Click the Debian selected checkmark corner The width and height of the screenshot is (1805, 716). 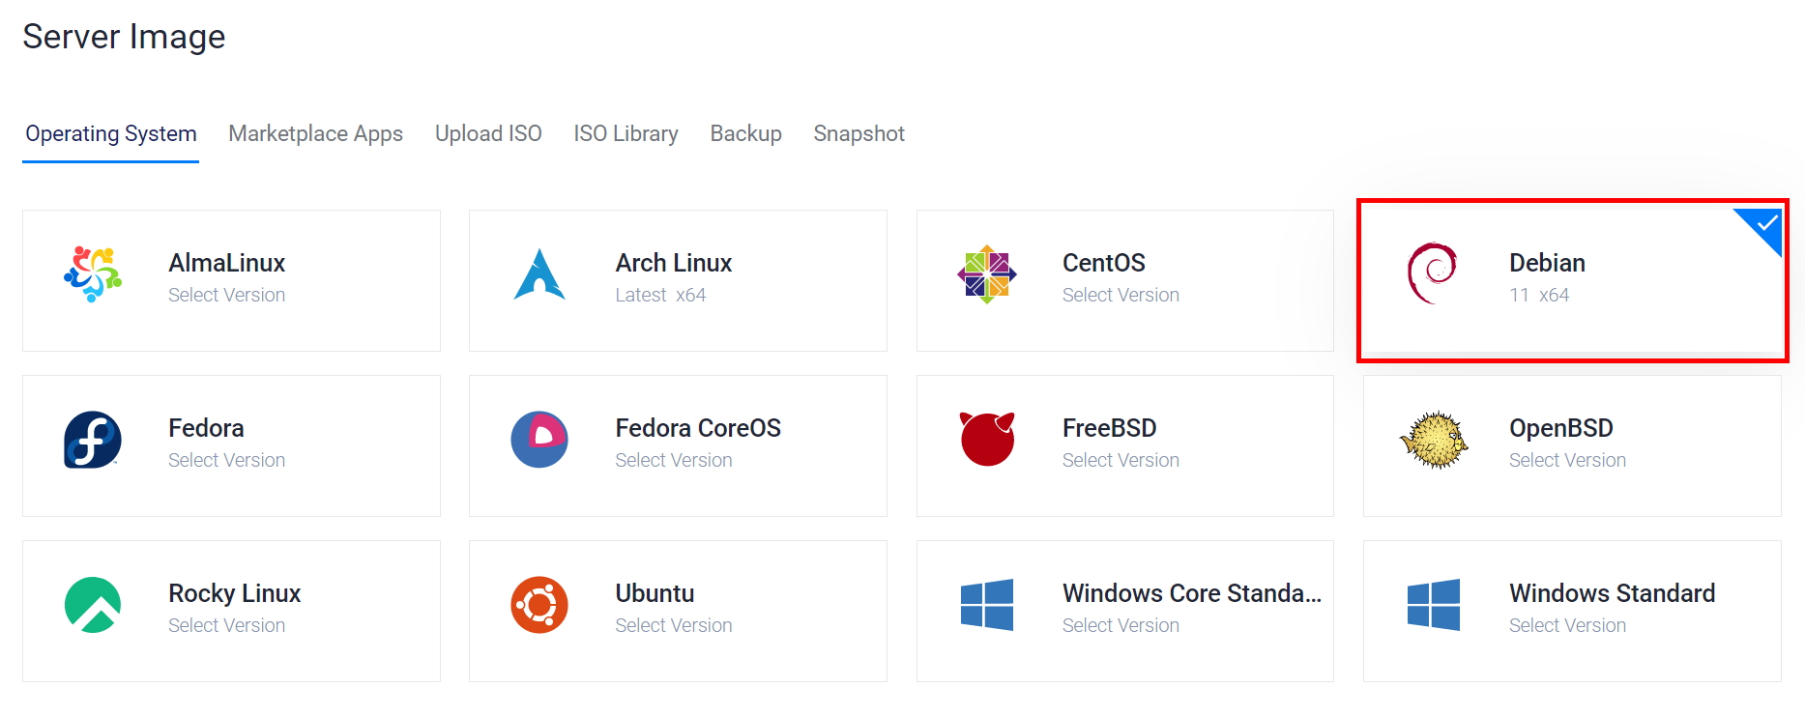coord(1765,225)
